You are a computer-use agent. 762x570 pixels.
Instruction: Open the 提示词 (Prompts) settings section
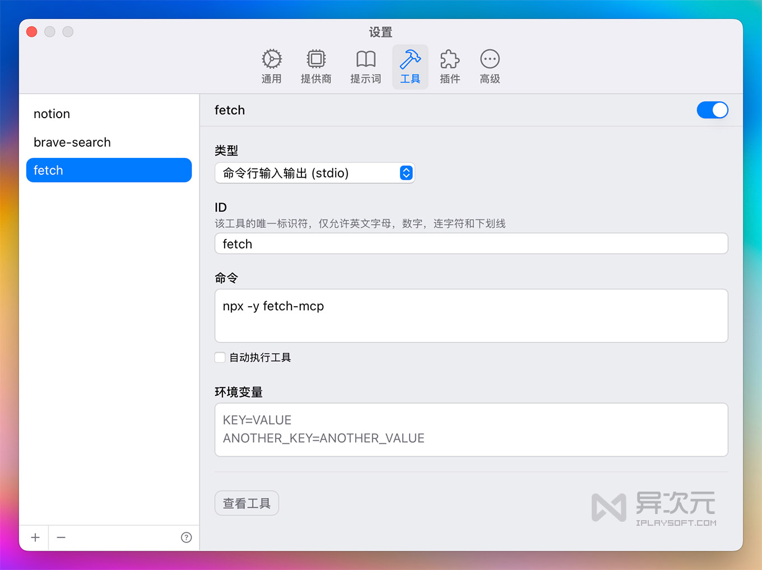(x=365, y=66)
